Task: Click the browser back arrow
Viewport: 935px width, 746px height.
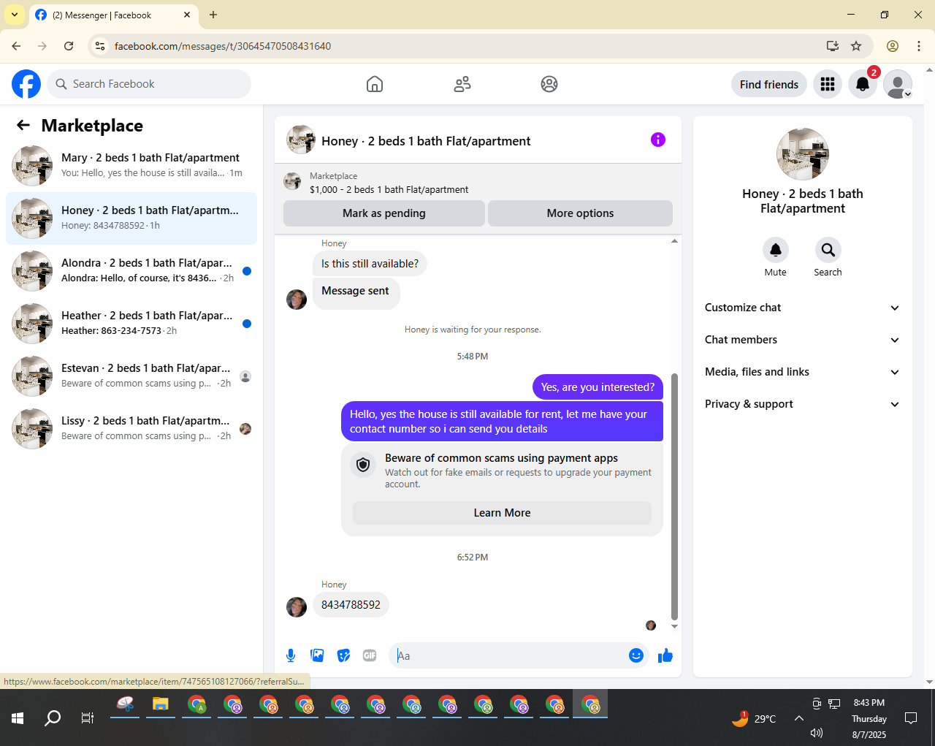Action: point(16,46)
